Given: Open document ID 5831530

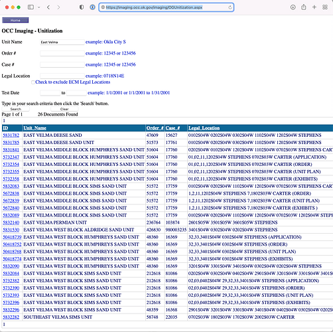Looking at the screenshot, I should coord(11,230).
